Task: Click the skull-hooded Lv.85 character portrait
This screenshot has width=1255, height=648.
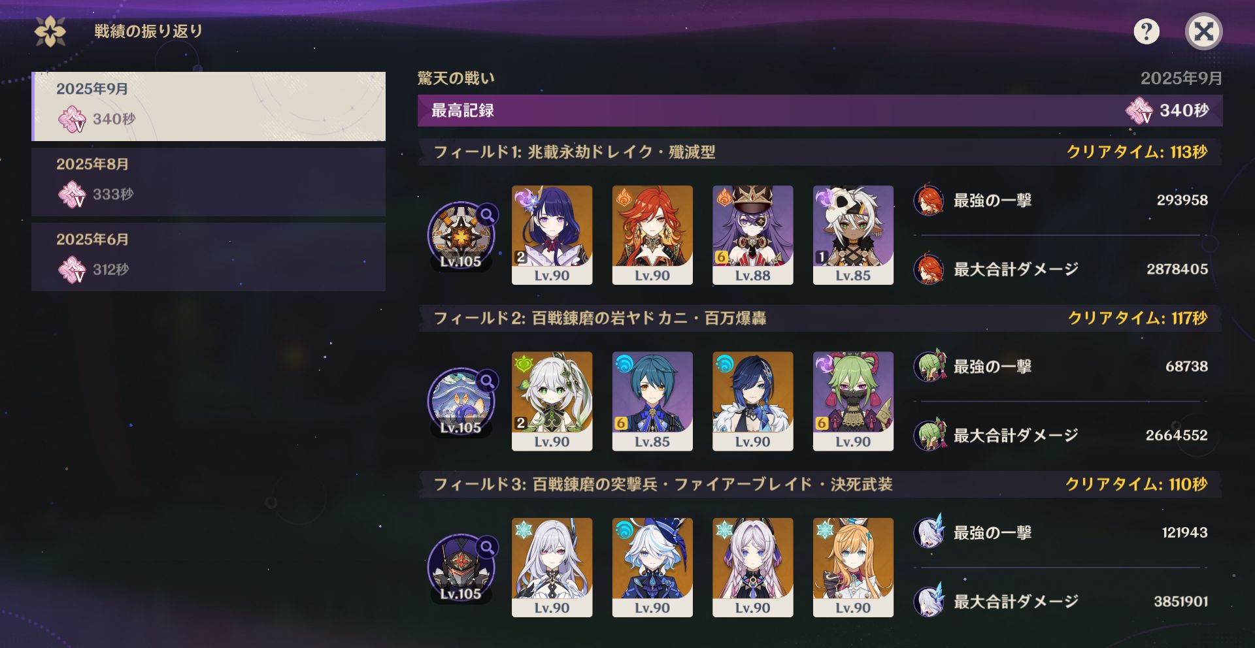Action: pos(853,235)
